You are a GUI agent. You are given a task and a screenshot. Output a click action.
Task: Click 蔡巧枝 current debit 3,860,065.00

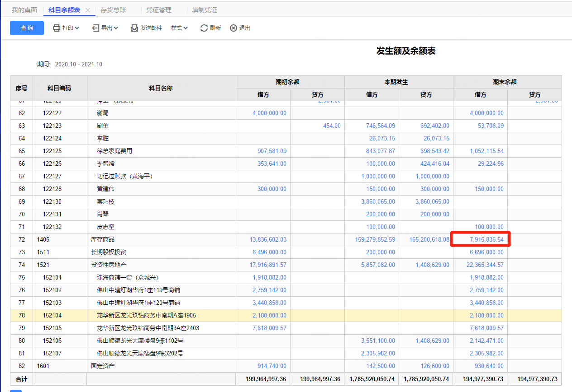[378, 201]
